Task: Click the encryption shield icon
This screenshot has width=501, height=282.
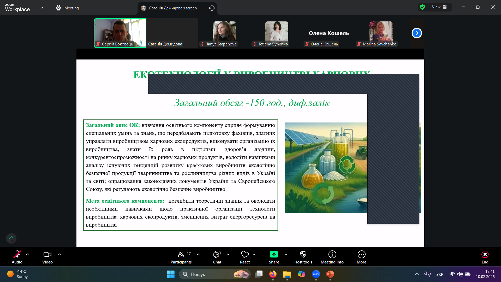Action: click(x=422, y=7)
